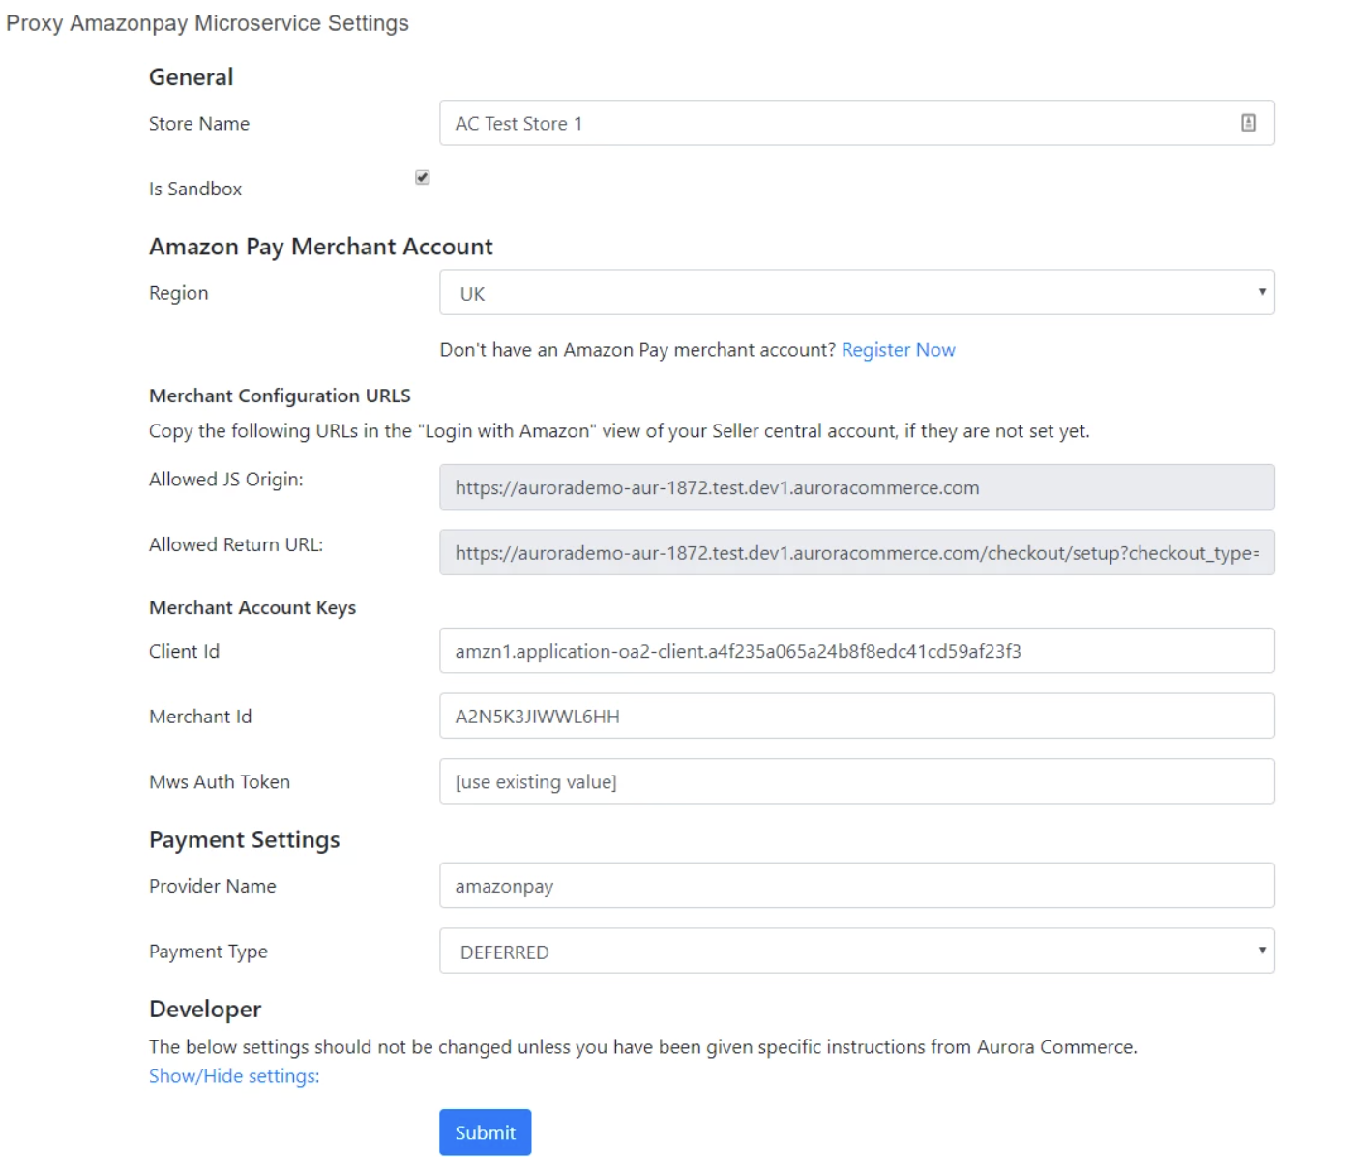Screen dimensions: 1362x1172
Task: Click the autofill icon in Store Name field
Action: [1248, 123]
